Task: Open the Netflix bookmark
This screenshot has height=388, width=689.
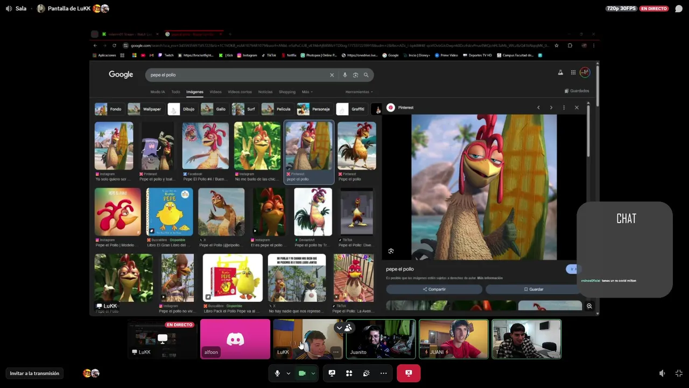Action: tap(289, 55)
